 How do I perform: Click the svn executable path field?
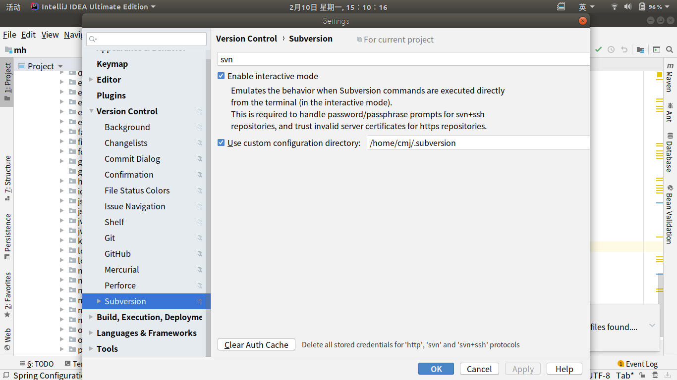click(x=404, y=59)
